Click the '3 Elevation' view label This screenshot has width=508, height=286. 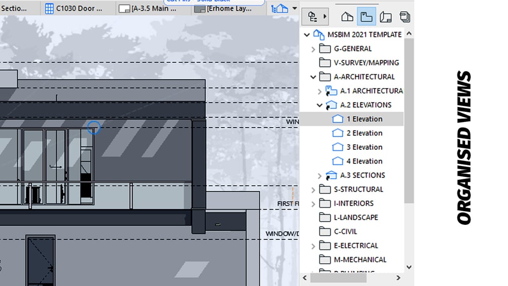pos(364,147)
